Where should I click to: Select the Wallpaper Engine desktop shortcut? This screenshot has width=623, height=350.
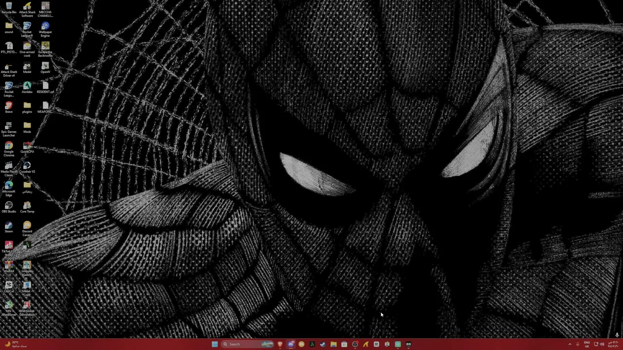click(x=45, y=30)
